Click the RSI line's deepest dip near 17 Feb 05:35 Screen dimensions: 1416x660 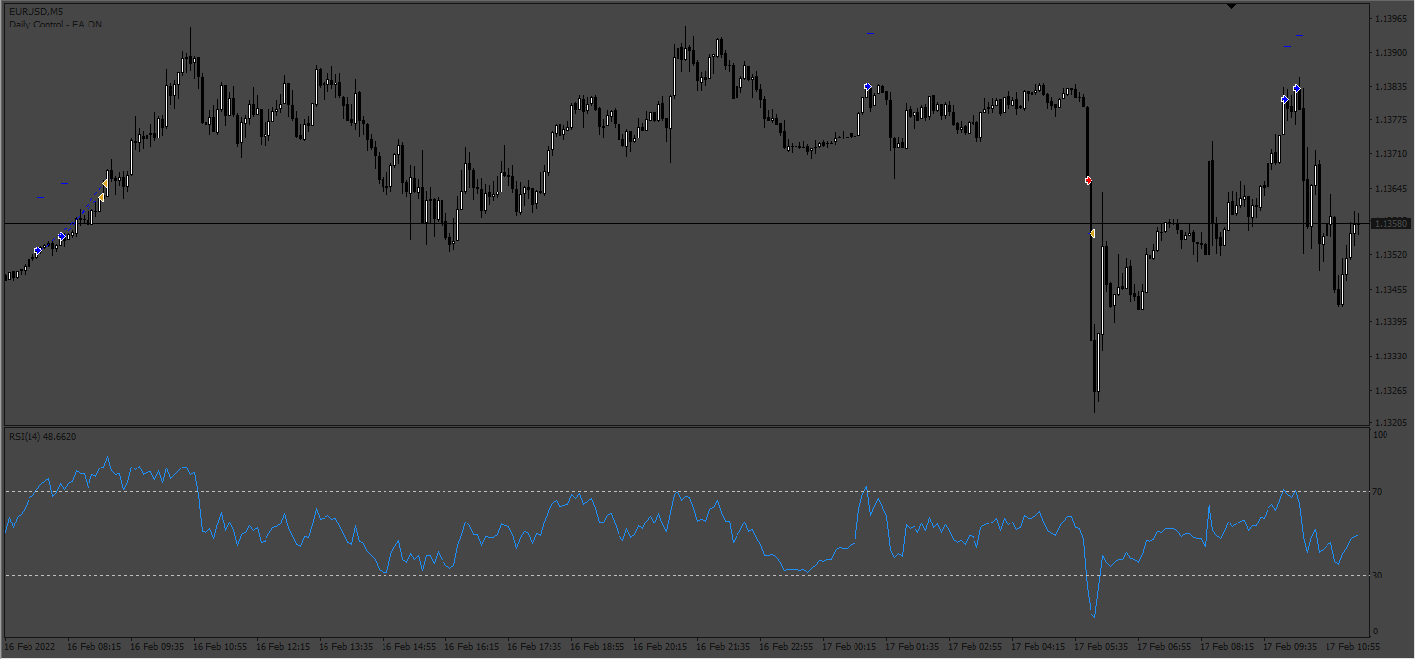click(x=1093, y=615)
